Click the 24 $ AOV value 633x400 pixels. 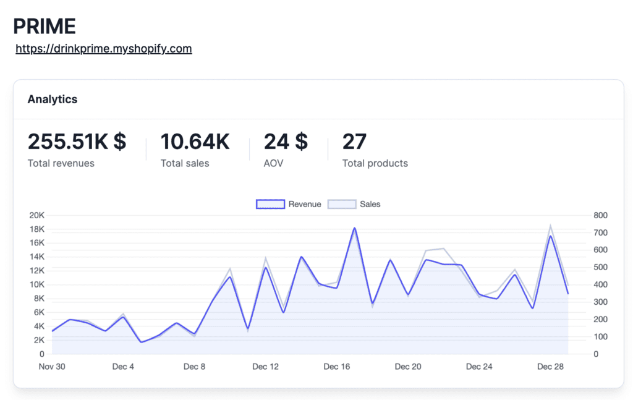pyautogui.click(x=286, y=142)
